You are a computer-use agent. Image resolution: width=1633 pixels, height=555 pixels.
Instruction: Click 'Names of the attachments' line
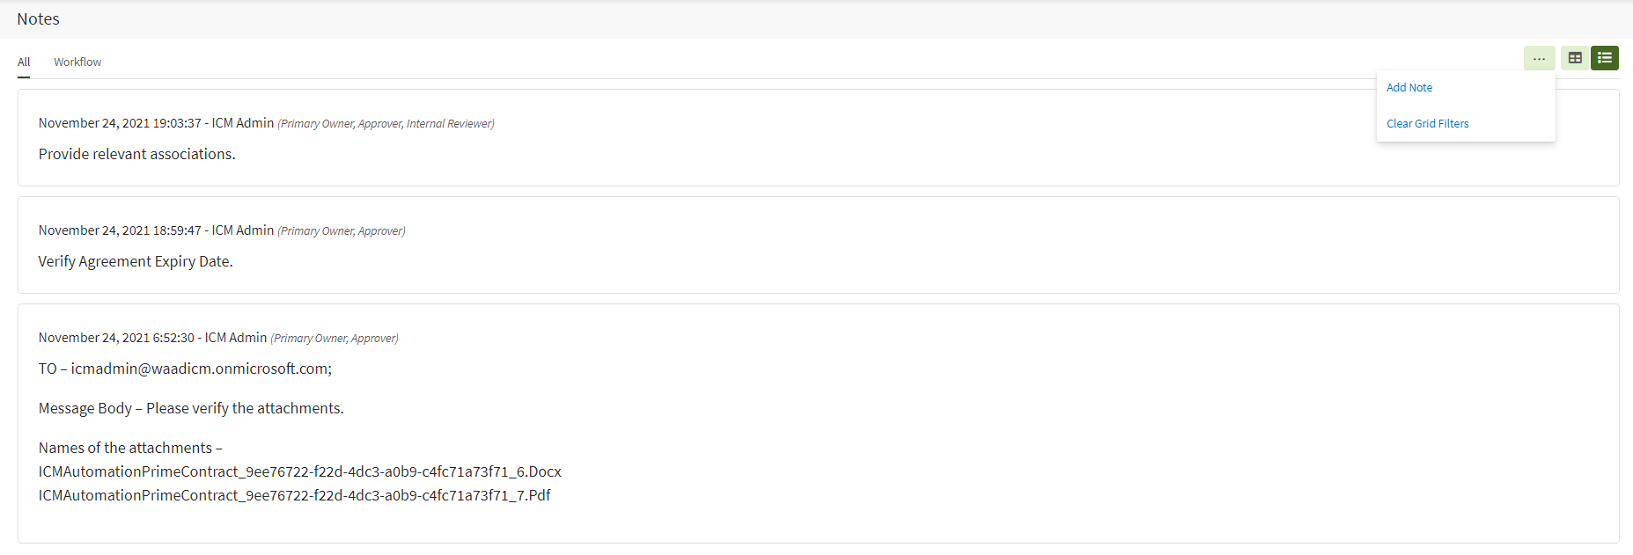(130, 448)
